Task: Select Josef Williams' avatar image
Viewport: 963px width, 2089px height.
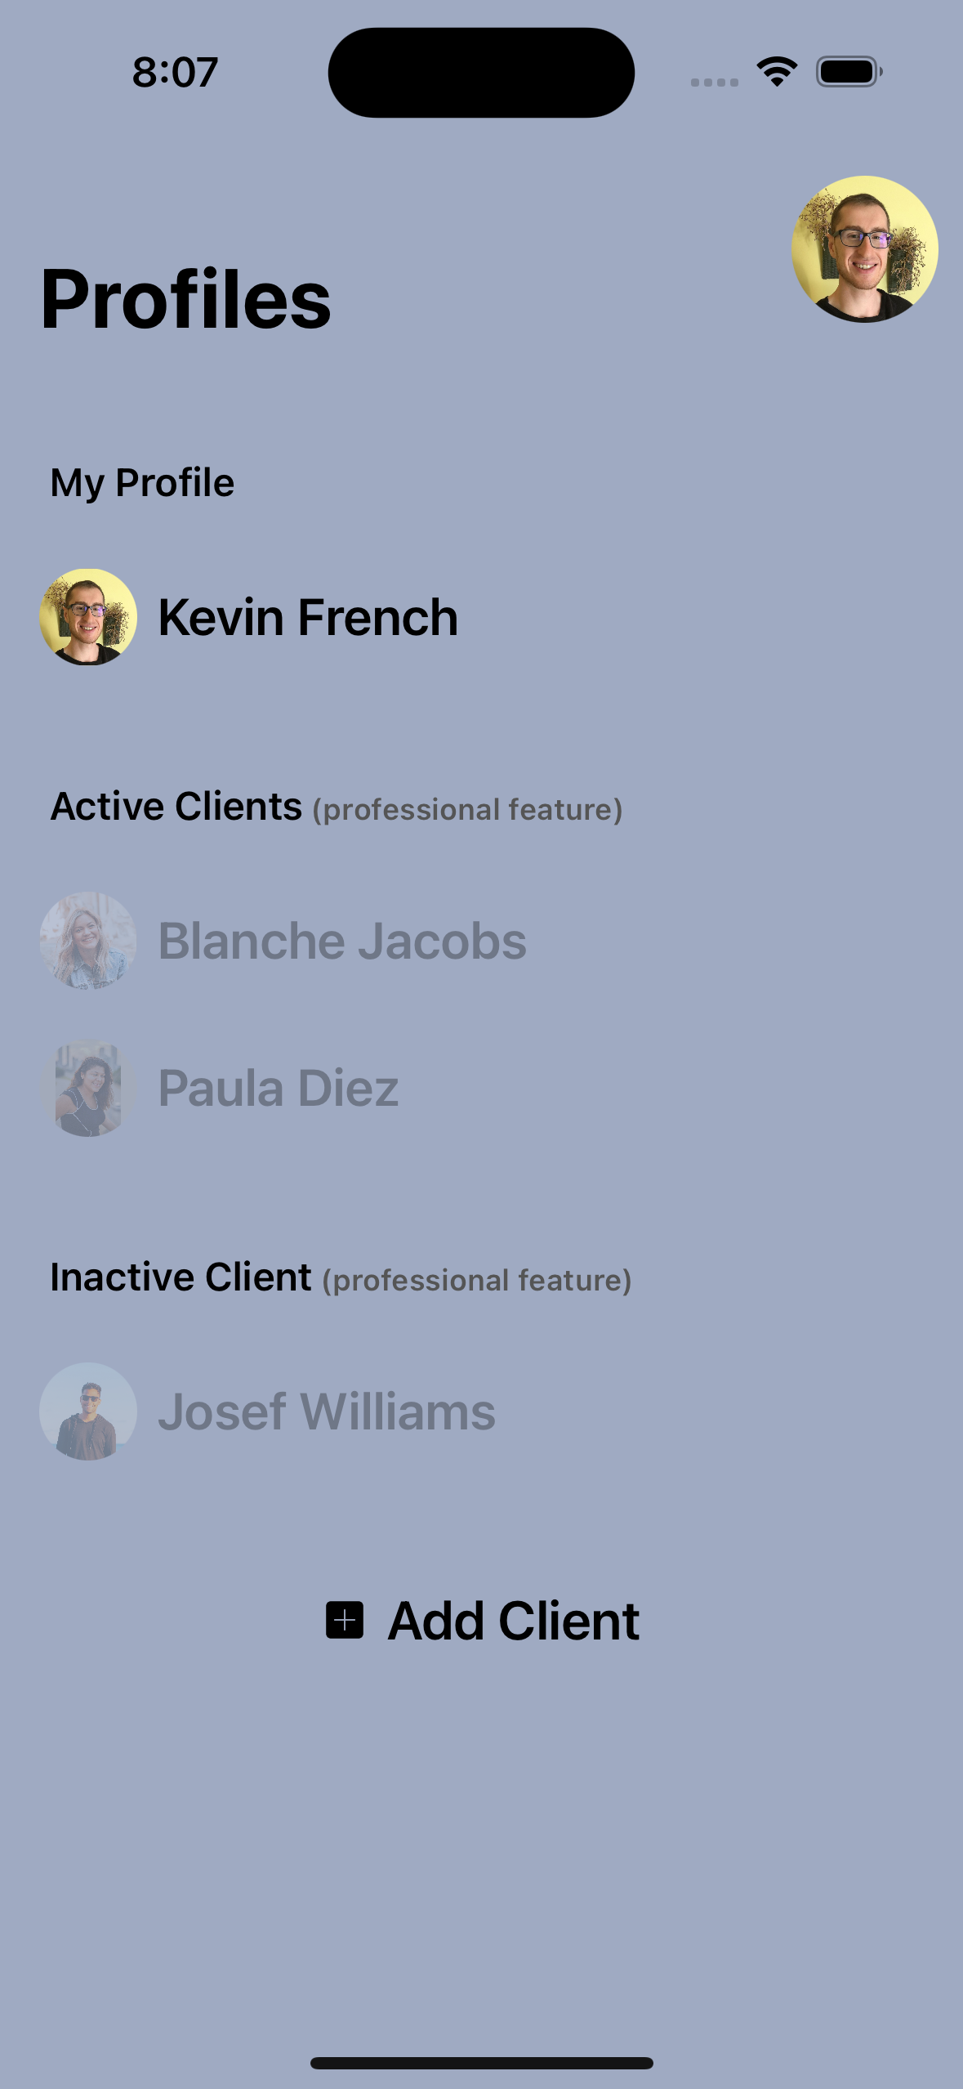Action: (88, 1411)
